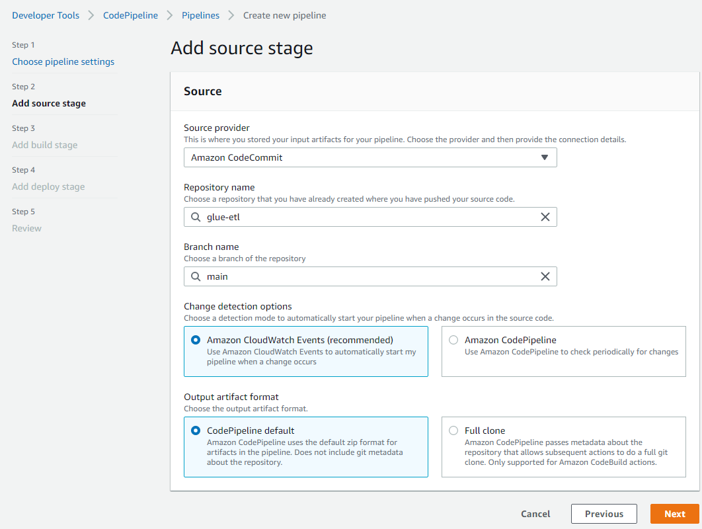Open the Source provider dropdown
Viewport: 702px width, 529px height.
pos(370,157)
